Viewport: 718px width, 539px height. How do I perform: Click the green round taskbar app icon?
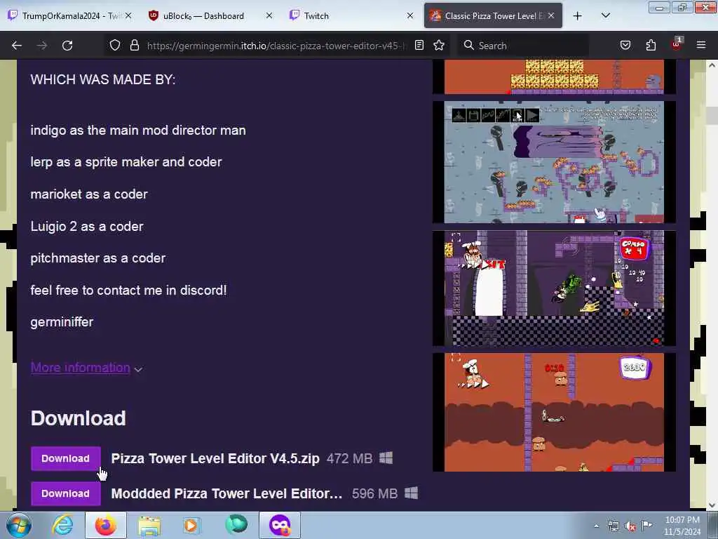[x=236, y=525]
